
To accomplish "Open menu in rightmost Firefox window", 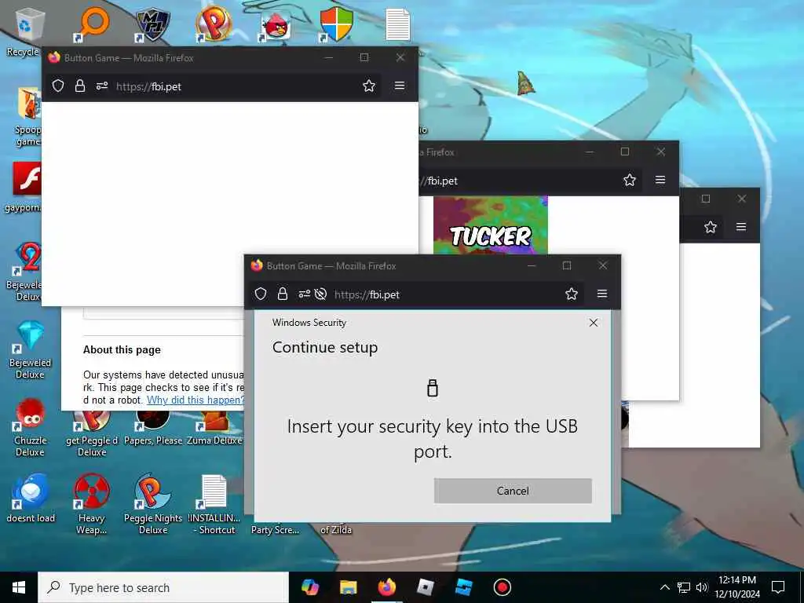I will pos(741,227).
